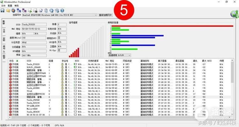Screen dimensions: 239x127
Task: Click the reload network card button
Action: [x=105, y=15]
